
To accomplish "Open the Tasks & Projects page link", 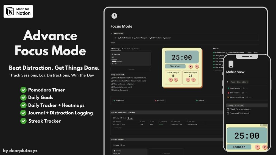I will [125, 38].
